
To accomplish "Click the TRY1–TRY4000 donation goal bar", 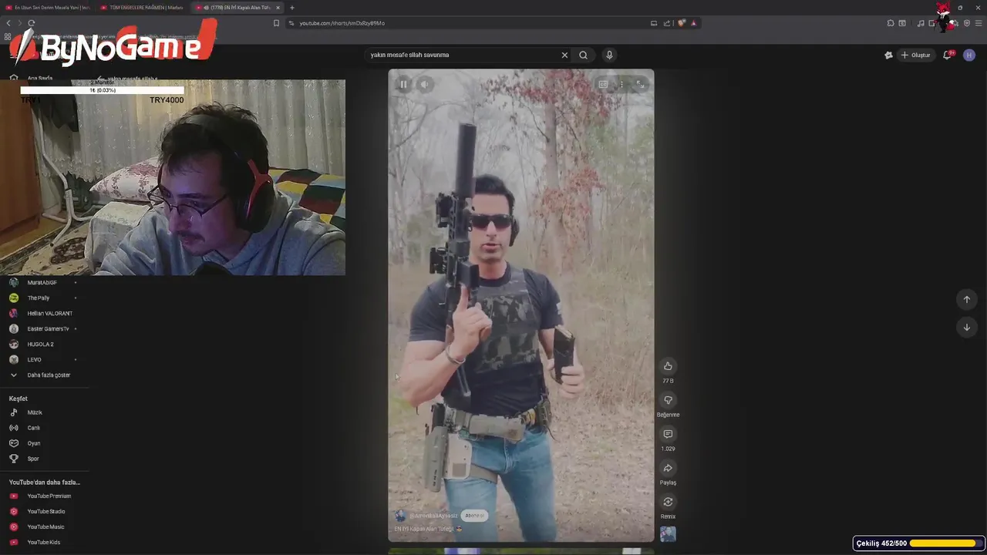I will click(x=102, y=90).
